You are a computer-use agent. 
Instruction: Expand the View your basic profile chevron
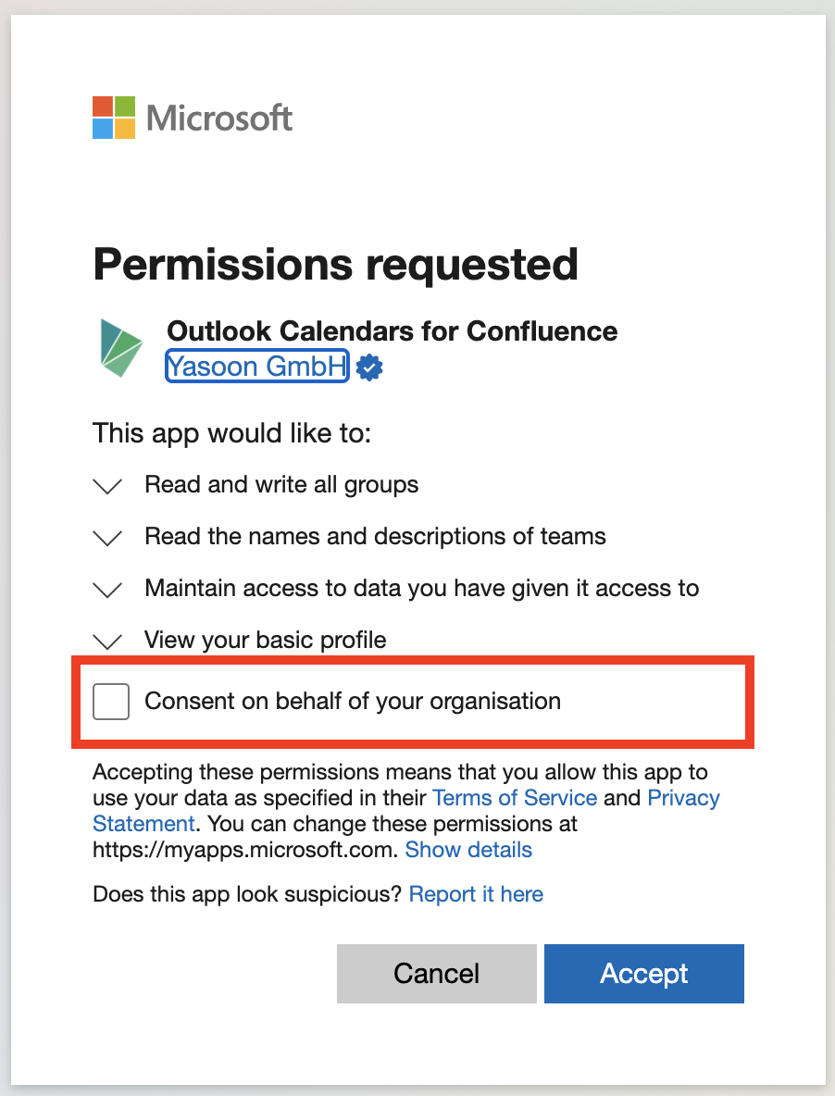(x=108, y=641)
